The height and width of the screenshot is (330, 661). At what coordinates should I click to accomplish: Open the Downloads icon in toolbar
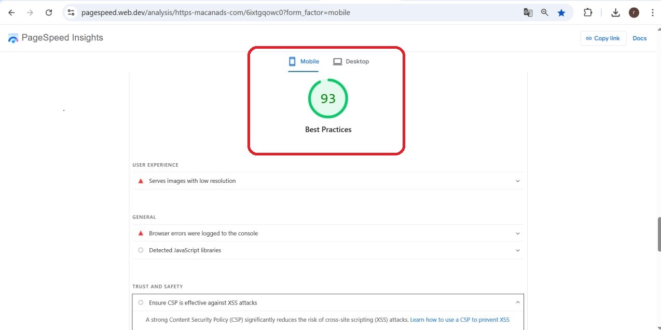point(615,12)
